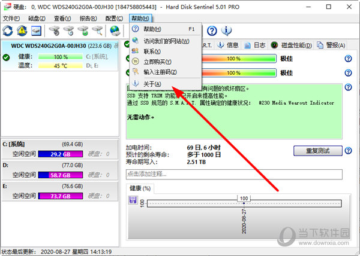
Task: Click help icon beside green status text box
Action: click(348, 87)
